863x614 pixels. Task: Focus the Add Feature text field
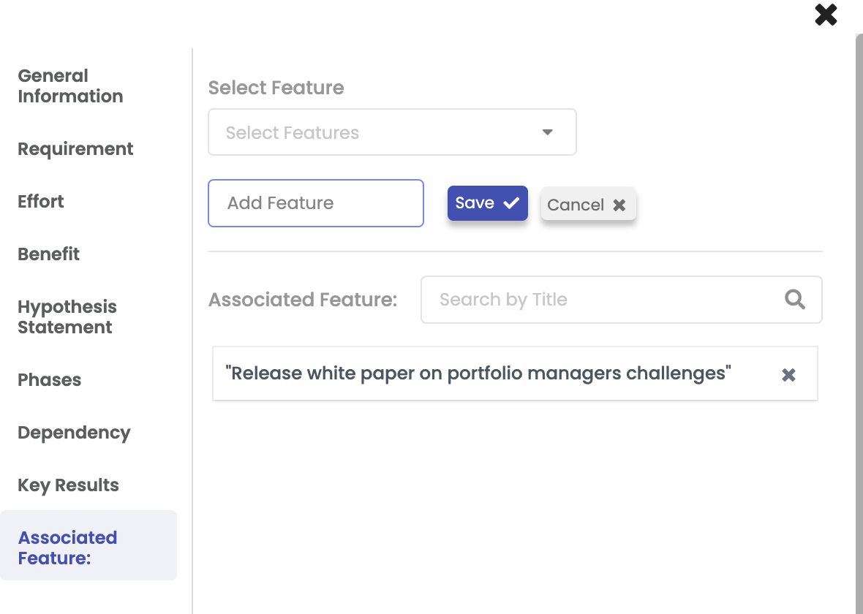click(315, 203)
